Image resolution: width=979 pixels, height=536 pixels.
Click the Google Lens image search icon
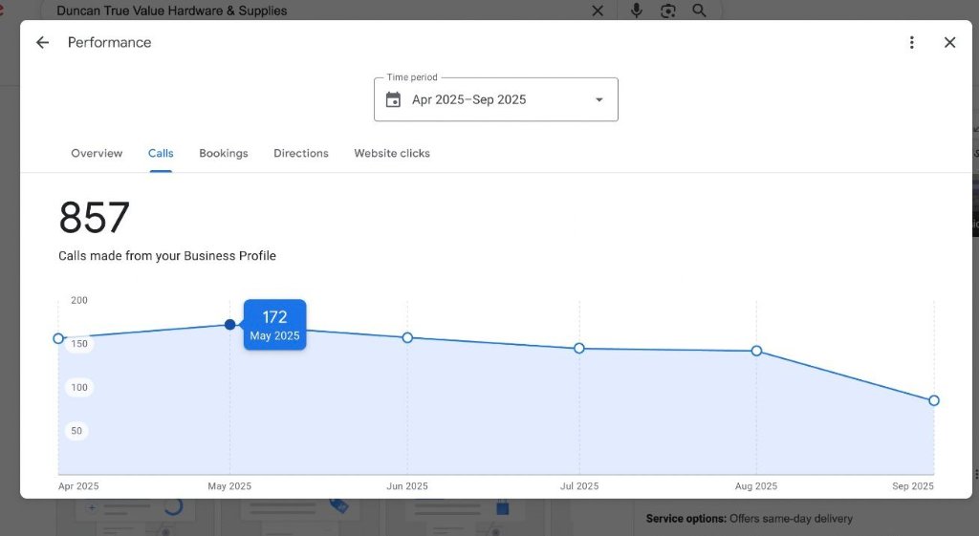668,11
